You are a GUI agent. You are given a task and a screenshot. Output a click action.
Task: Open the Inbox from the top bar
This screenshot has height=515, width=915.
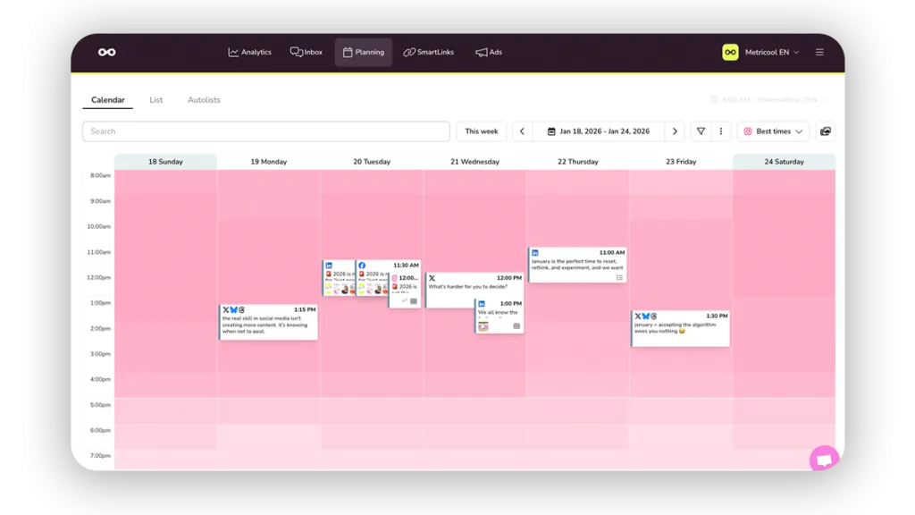click(306, 52)
